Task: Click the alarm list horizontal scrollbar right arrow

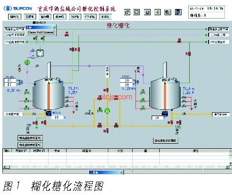Action: 228,167
